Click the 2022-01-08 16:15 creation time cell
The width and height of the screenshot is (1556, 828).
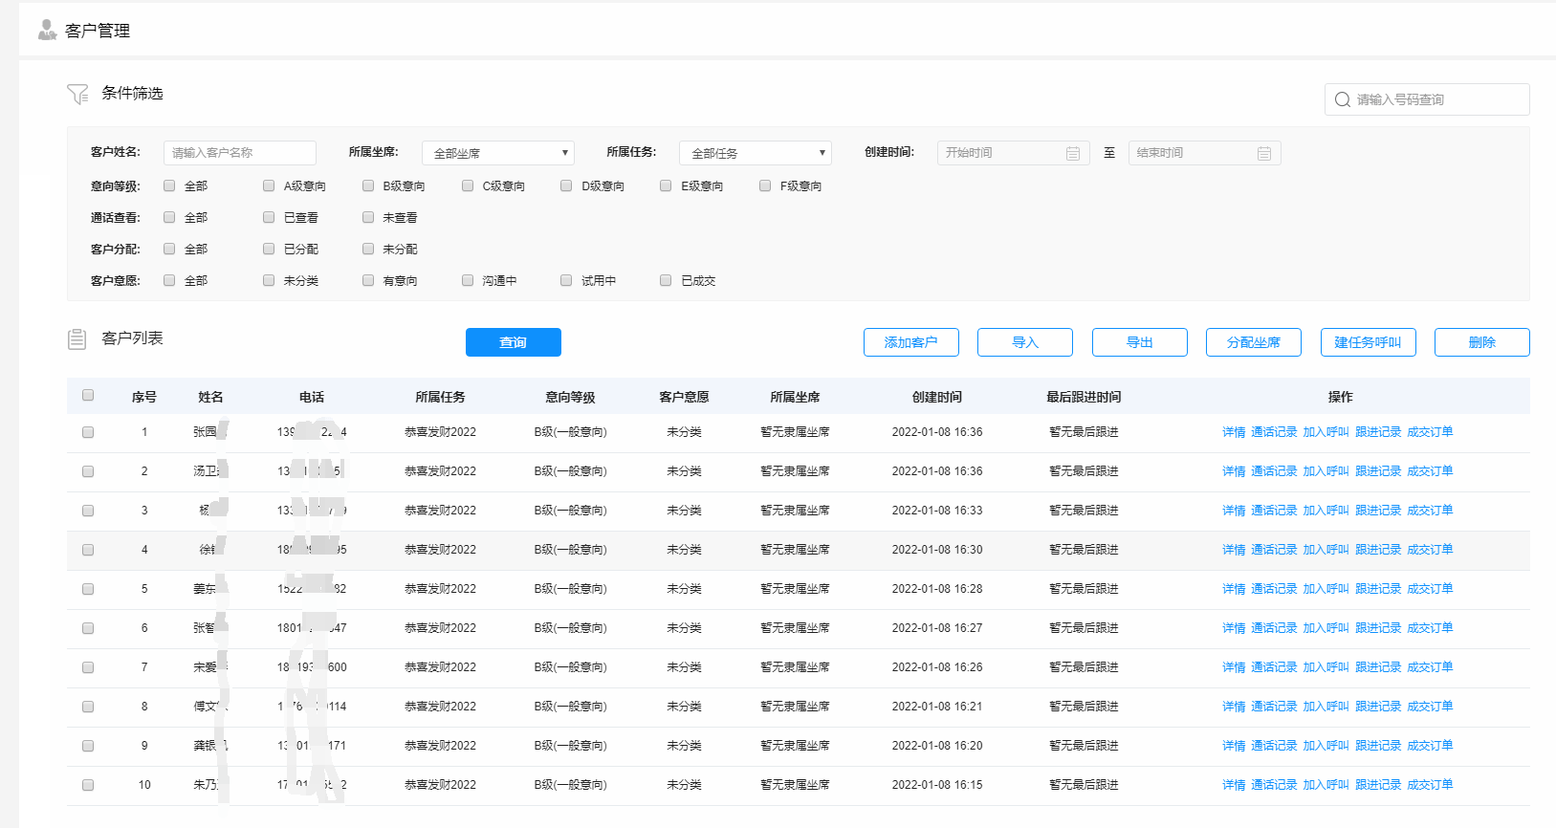(x=937, y=785)
